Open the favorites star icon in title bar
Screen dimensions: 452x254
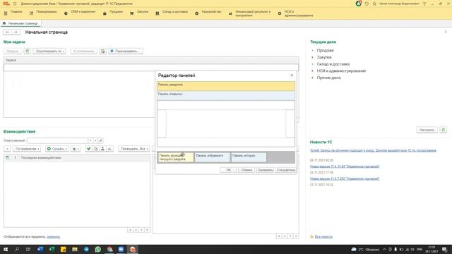coord(374,4)
